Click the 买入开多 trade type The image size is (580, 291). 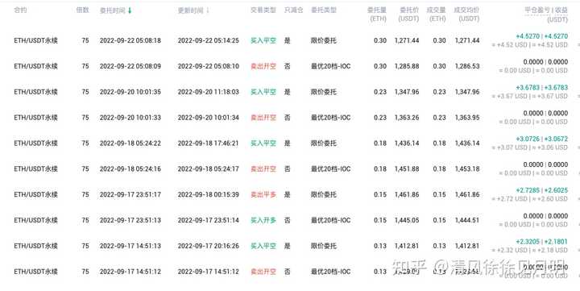263,220
